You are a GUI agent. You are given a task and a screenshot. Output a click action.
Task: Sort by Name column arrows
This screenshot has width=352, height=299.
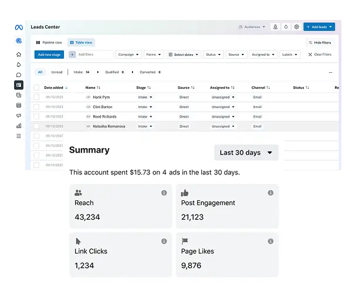tap(99, 88)
